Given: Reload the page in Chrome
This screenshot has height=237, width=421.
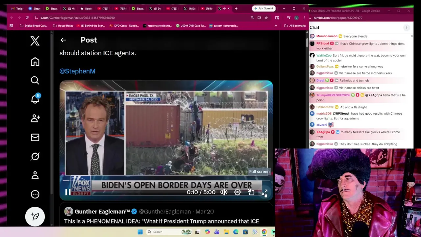Looking at the screenshot, I should click(27, 18).
